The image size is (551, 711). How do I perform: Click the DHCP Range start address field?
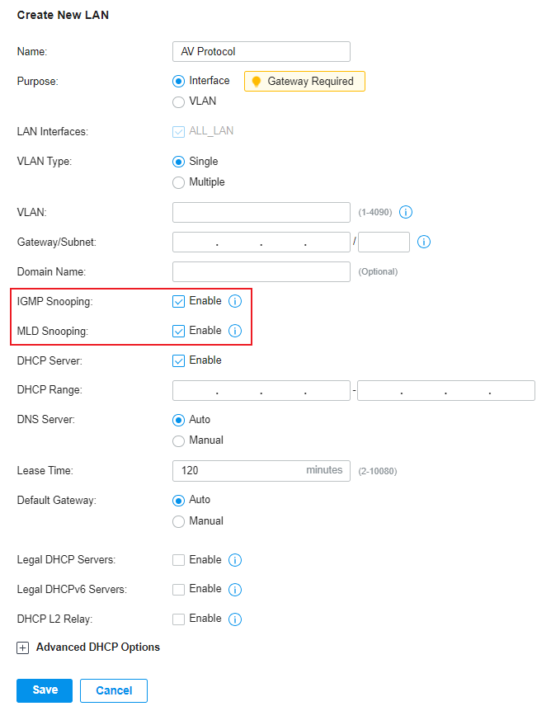pyautogui.click(x=261, y=390)
